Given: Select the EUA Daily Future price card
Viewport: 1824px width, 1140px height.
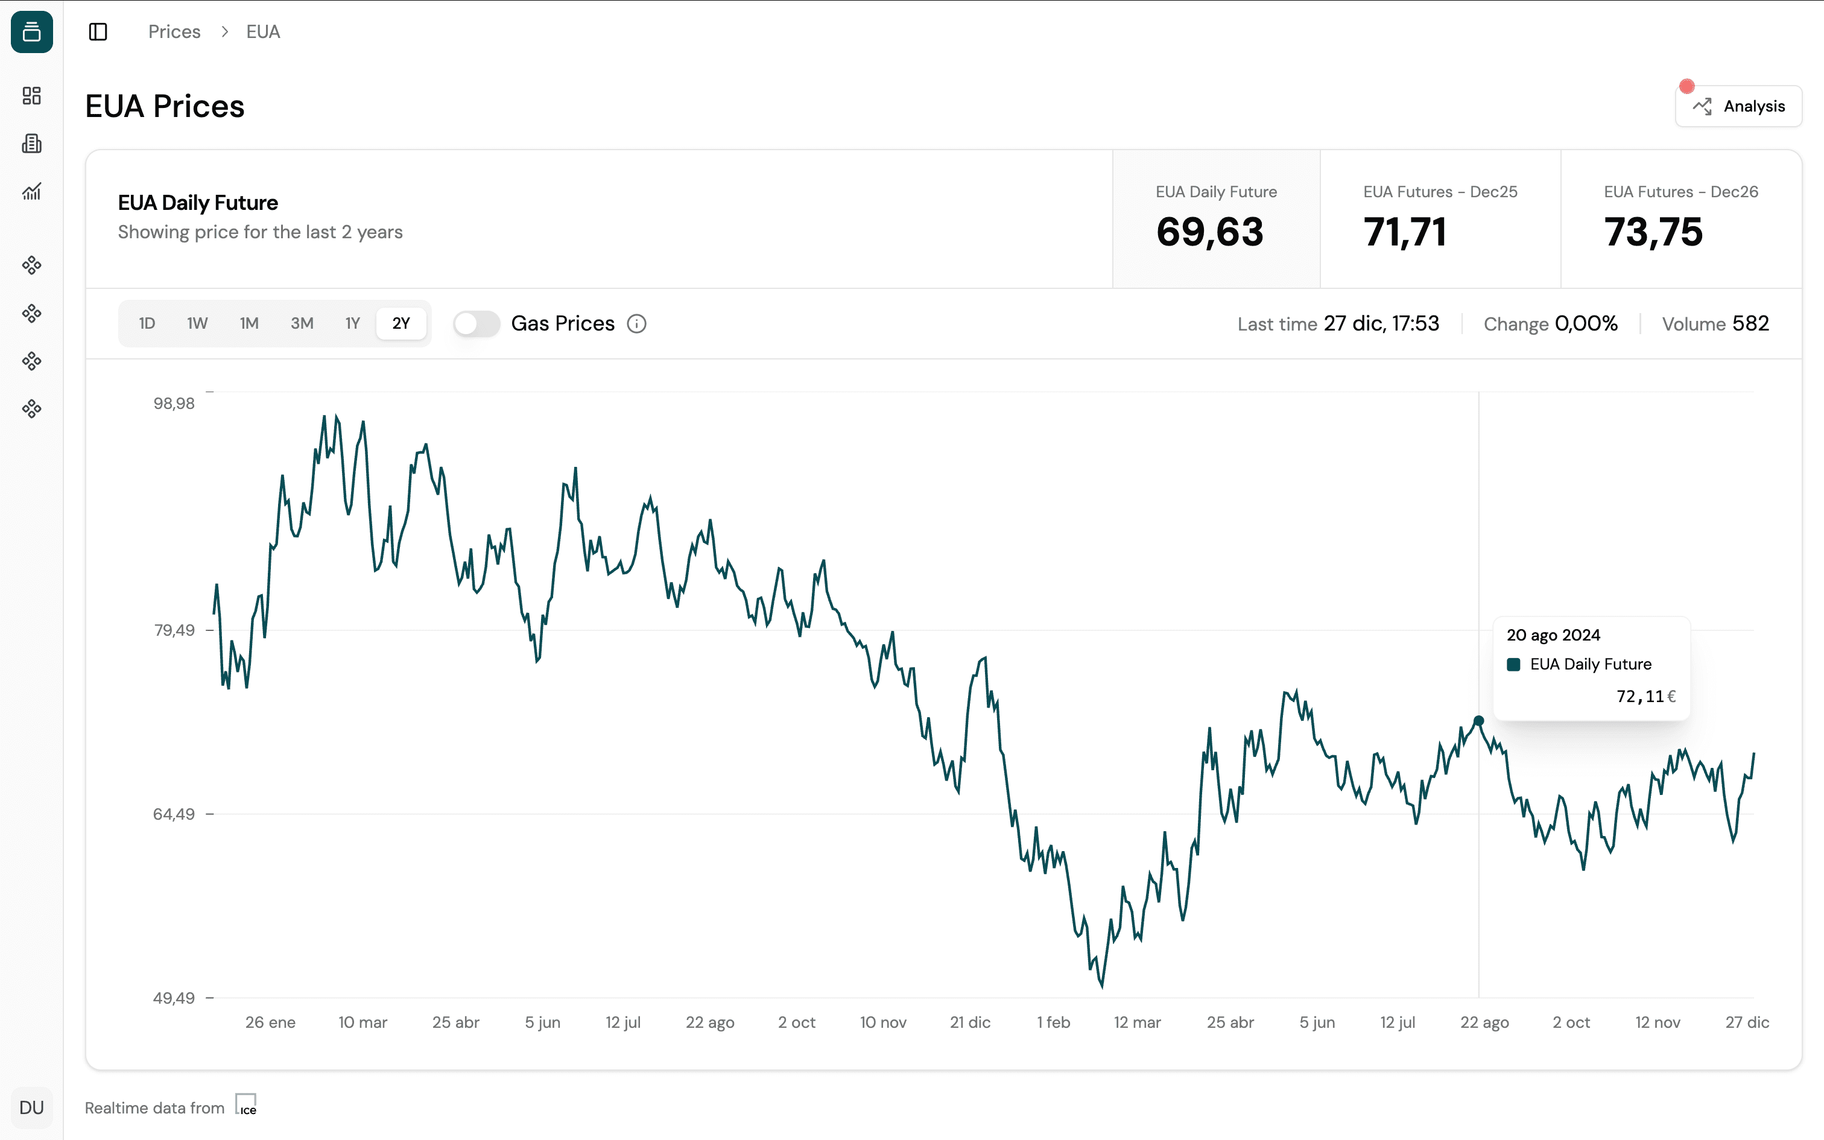Looking at the screenshot, I should [1216, 218].
